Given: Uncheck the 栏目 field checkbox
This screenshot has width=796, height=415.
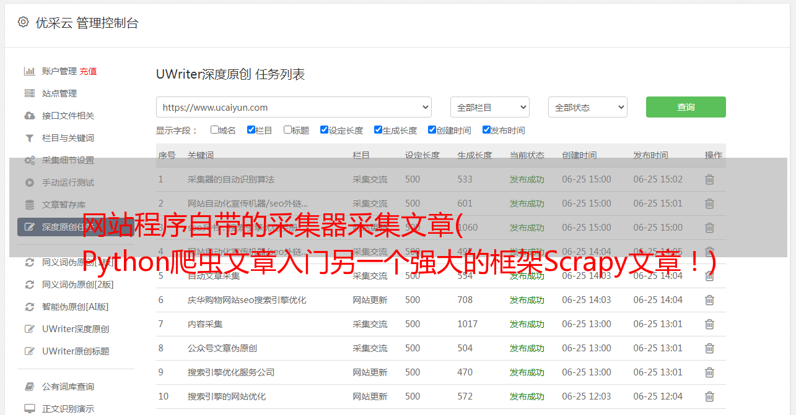Looking at the screenshot, I should click(x=251, y=130).
